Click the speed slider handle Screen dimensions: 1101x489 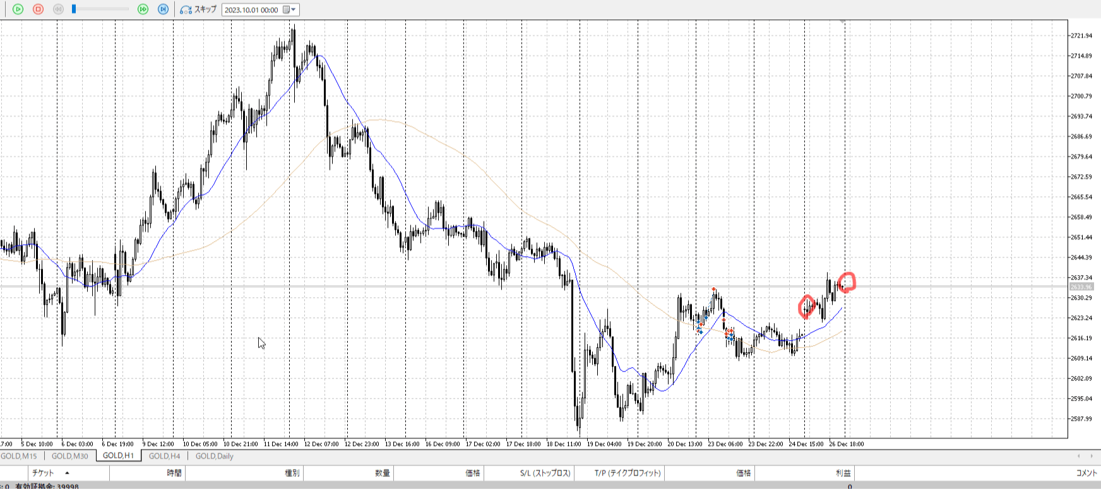pos(74,9)
